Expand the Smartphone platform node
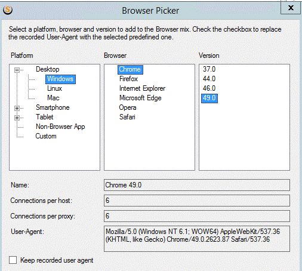The height and width of the screenshot is (271, 302). [x=17, y=108]
